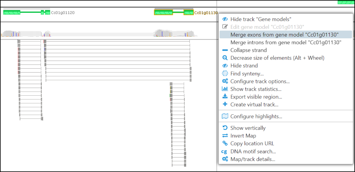
Task: Click the minus icon for Collapse strand
Action: coord(225,50)
